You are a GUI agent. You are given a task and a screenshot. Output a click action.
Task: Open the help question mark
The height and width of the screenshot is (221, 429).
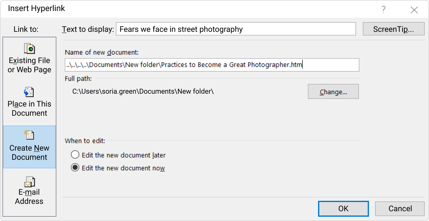pyautogui.click(x=383, y=10)
